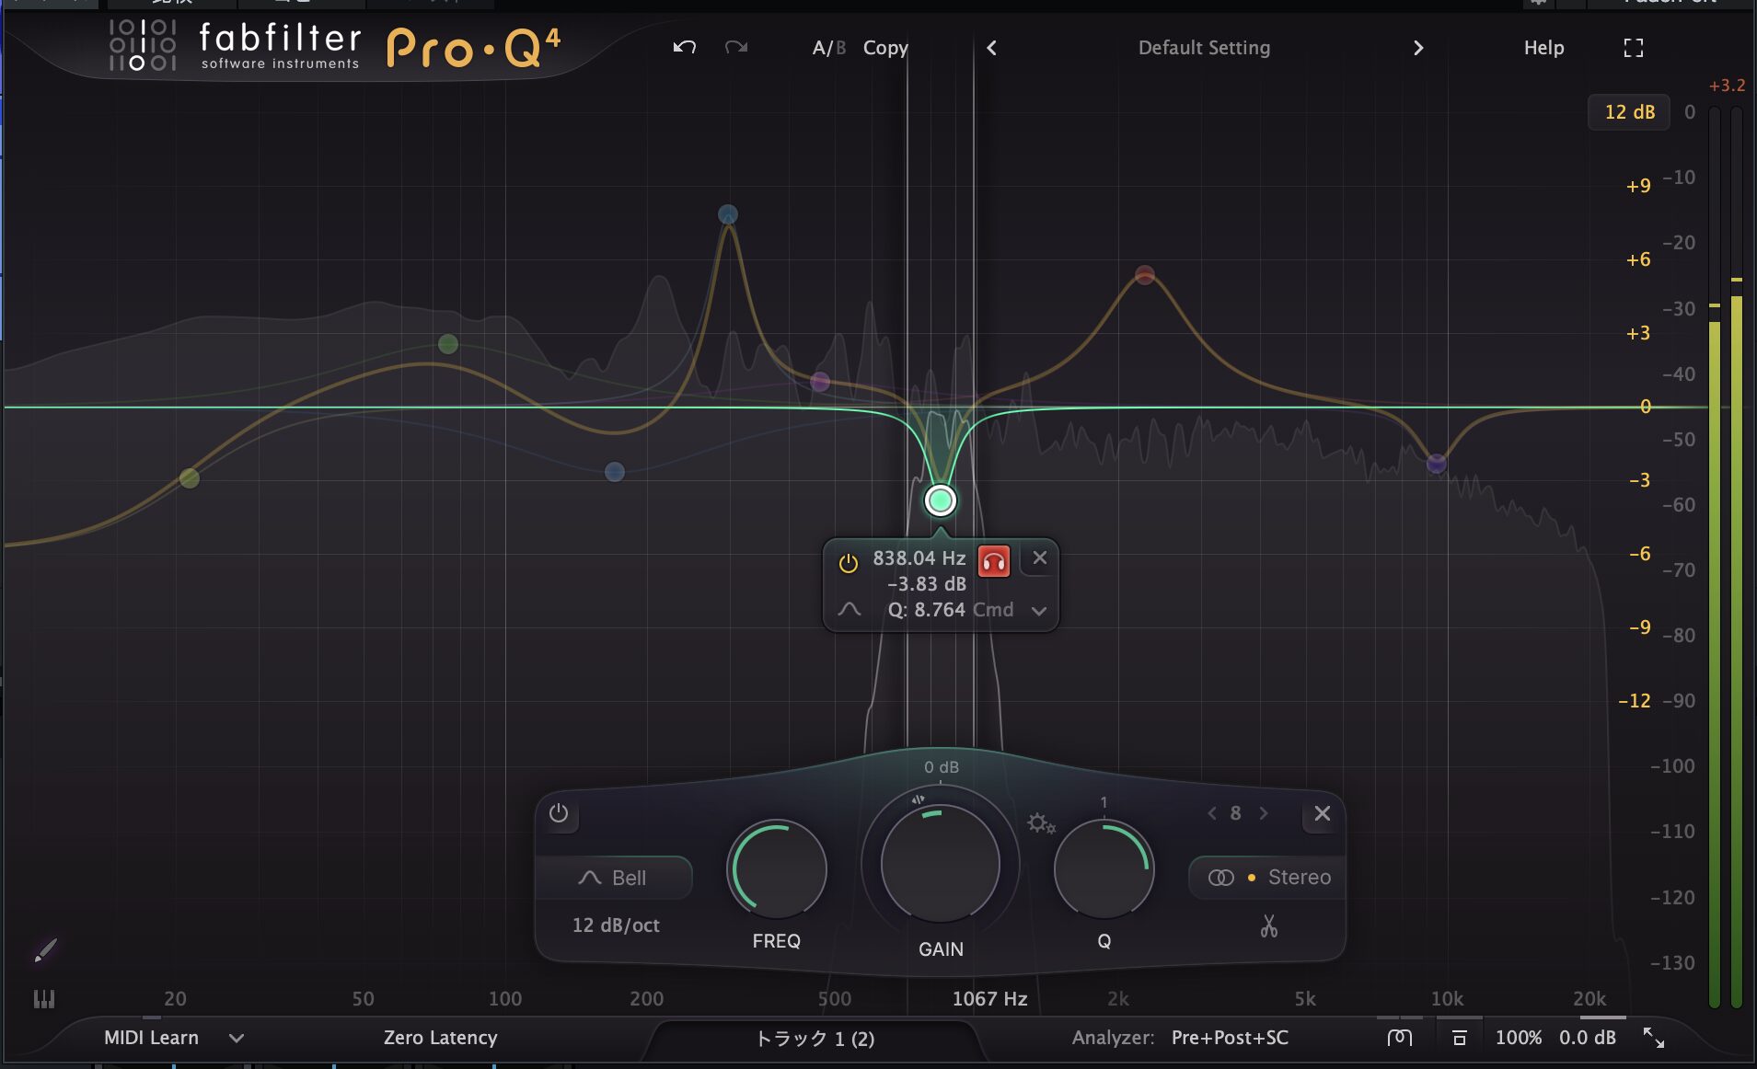Enter full screen mode icon

click(1633, 48)
